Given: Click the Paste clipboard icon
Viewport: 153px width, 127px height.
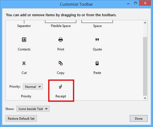Looking at the screenshot, I should coord(97,63).
